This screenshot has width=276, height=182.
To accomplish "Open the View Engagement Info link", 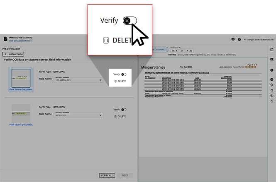I will [20, 41].
